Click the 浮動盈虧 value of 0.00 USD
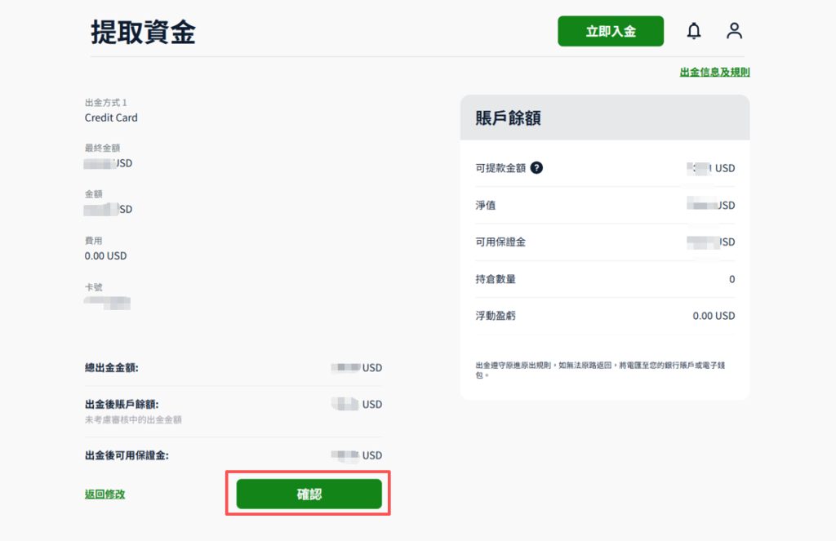The image size is (836, 541). (x=712, y=316)
